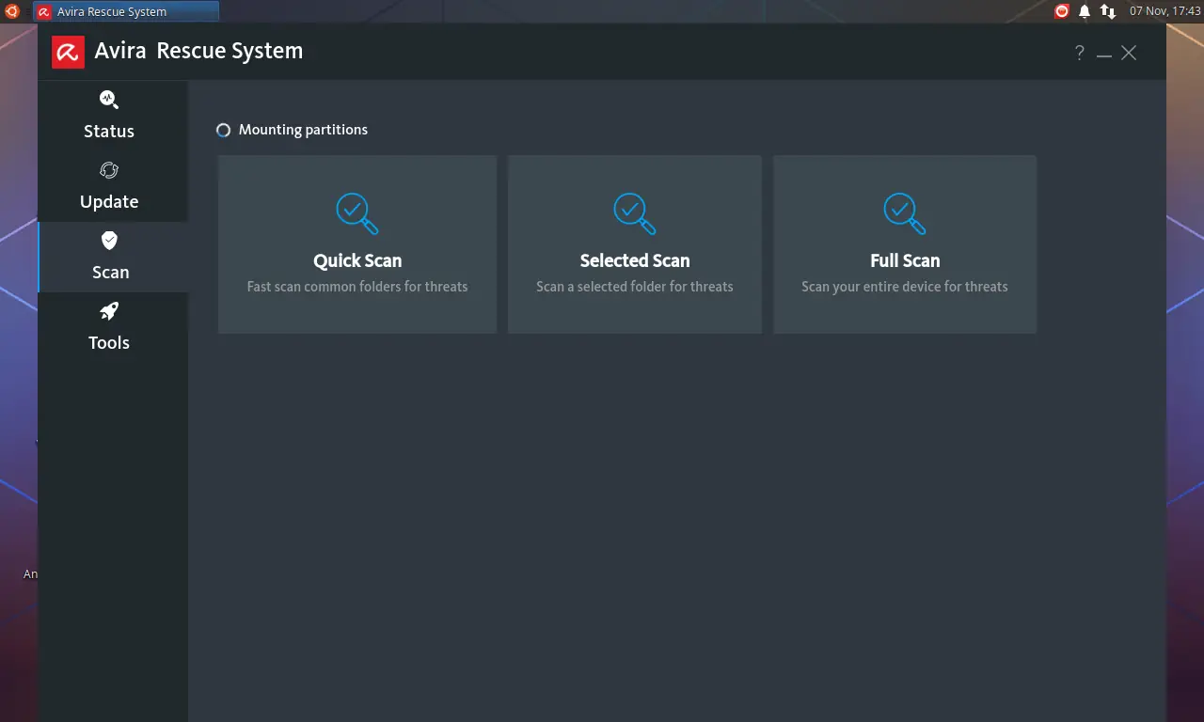Switch to the Update tab label
Image resolution: width=1204 pixels, height=722 pixels.
109,202
